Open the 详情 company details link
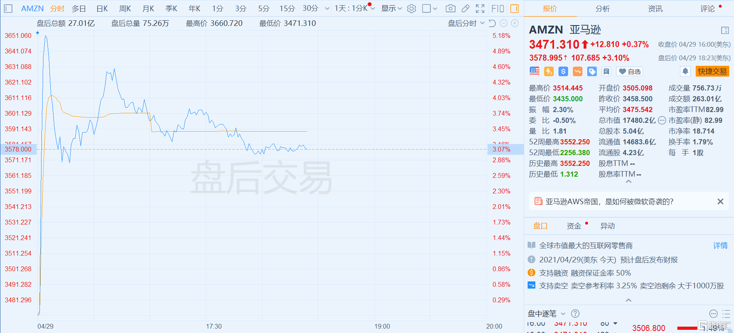This screenshot has height=333, width=734. click(720, 245)
